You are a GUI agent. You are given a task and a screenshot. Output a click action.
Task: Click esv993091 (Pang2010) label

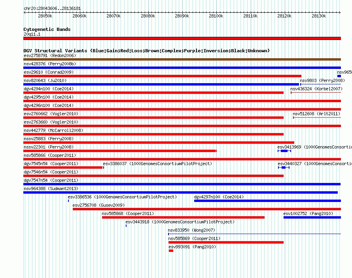[192, 247]
